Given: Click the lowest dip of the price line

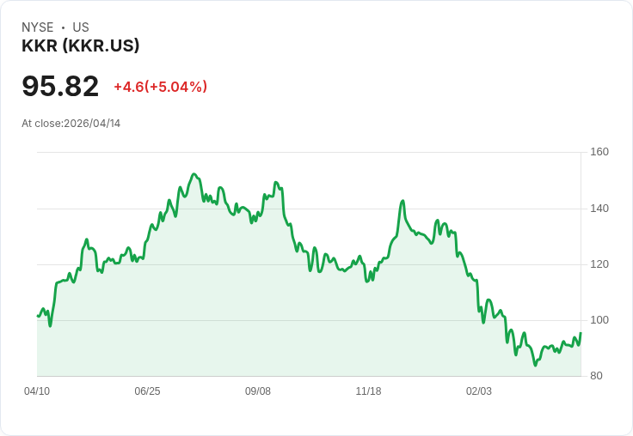Looking at the screenshot, I should pyautogui.click(x=535, y=366).
